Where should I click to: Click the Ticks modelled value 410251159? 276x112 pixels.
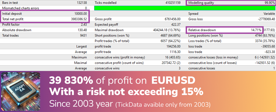[x=173, y=3]
